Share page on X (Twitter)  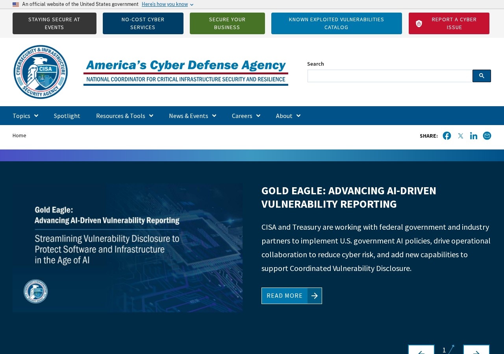point(460,136)
